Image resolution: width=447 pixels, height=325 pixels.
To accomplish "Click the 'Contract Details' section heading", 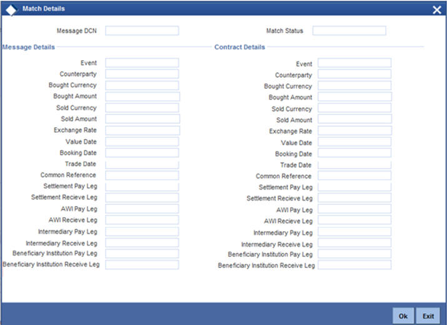I will (239, 47).
